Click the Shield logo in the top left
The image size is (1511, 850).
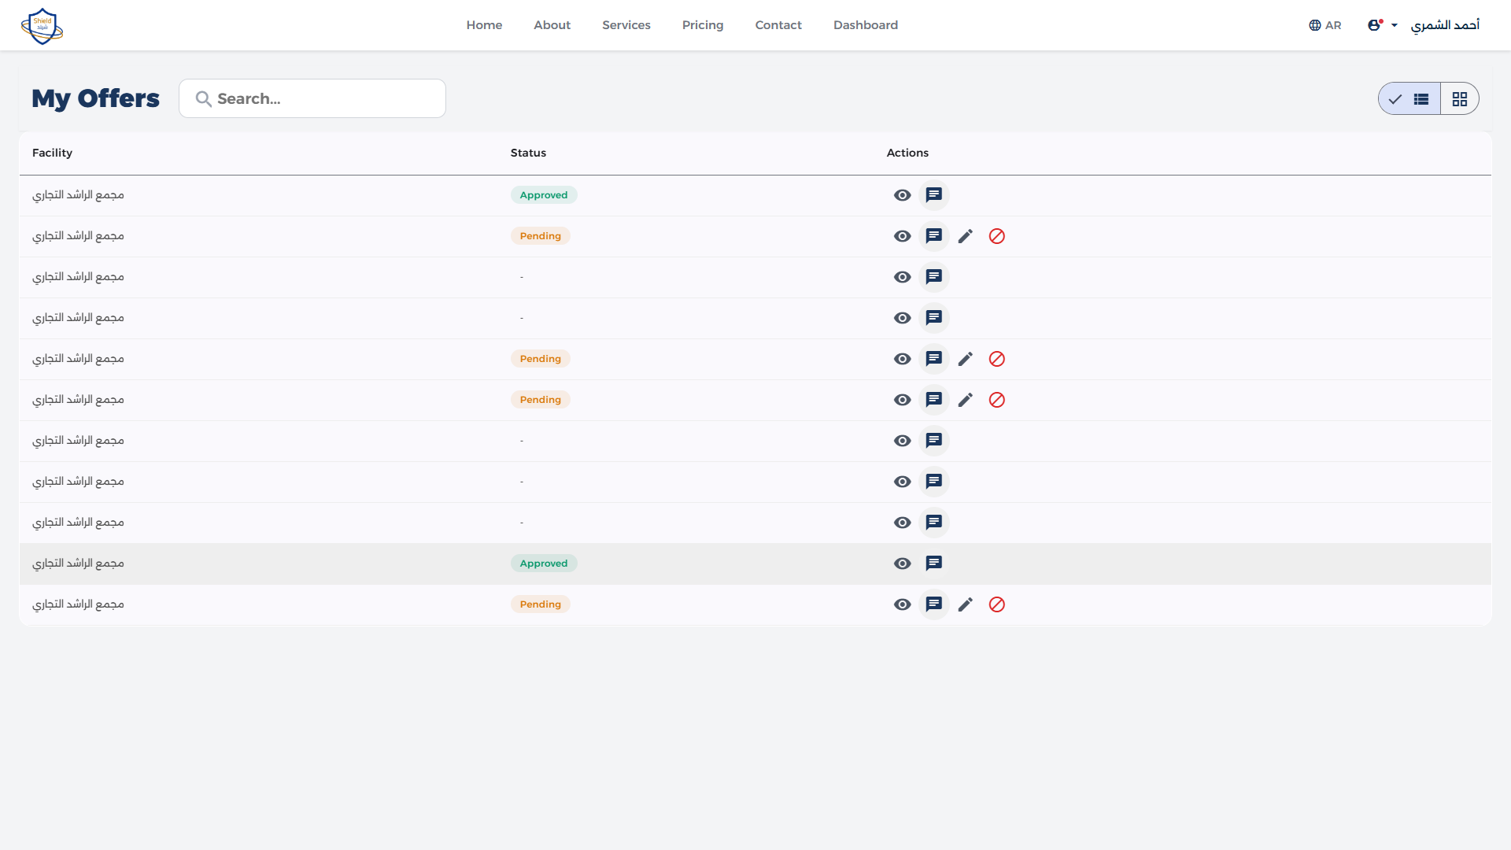(42, 25)
